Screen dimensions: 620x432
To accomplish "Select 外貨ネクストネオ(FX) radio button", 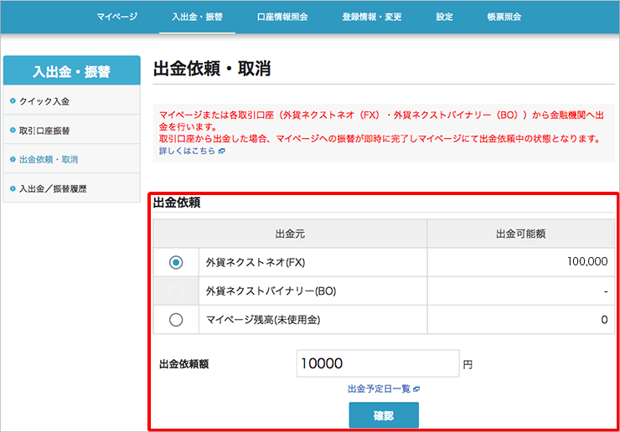I will pos(176,262).
